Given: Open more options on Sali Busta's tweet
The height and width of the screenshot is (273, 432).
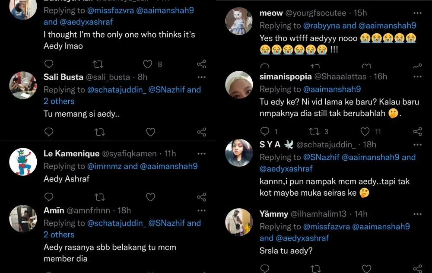Looking at the screenshot, I should coord(201,77).
